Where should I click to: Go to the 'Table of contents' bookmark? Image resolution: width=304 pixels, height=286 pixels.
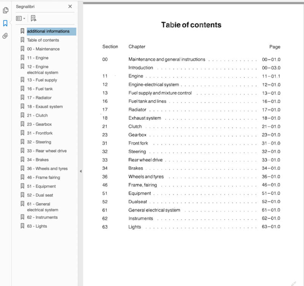(x=43, y=40)
